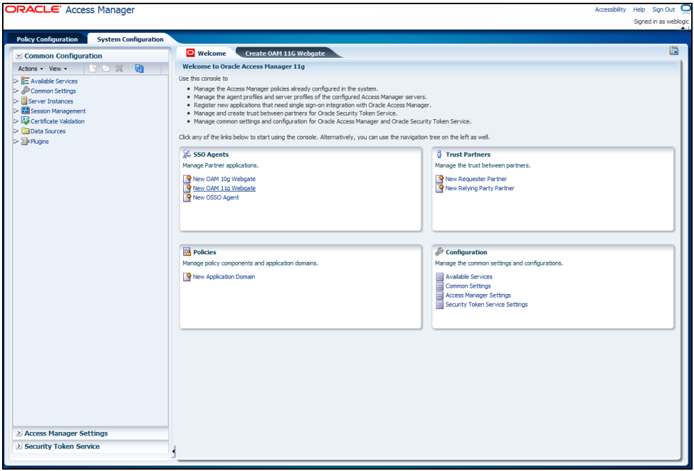Click the Certificate Validation icon
Image resolution: width=694 pixels, height=471 pixels.
(25, 121)
